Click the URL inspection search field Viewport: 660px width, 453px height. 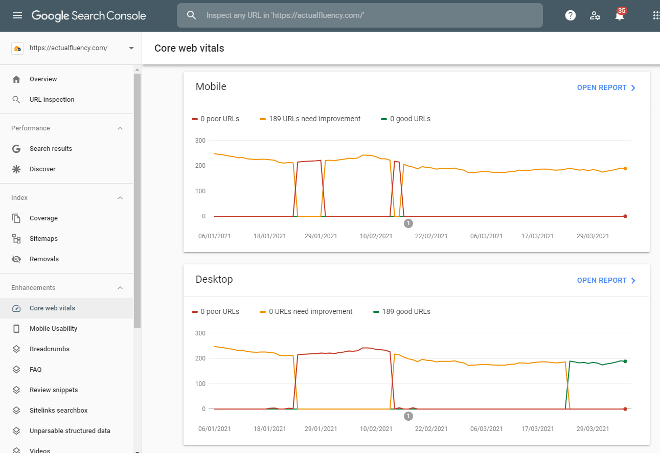[x=360, y=15]
